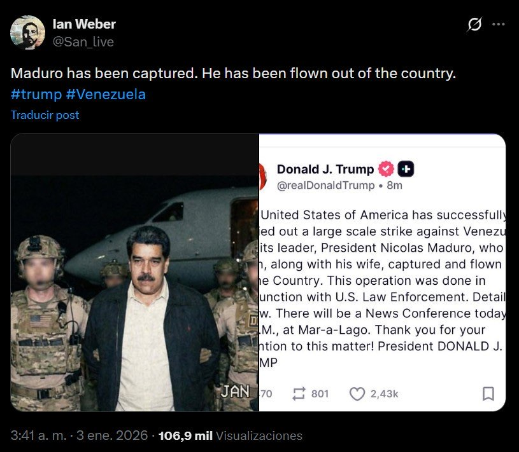
Task: Click the Grok slashed-circle icon
Action: [474, 25]
